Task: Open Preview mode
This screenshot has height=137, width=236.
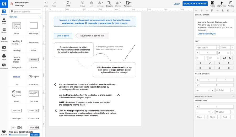Action: coord(231,4)
